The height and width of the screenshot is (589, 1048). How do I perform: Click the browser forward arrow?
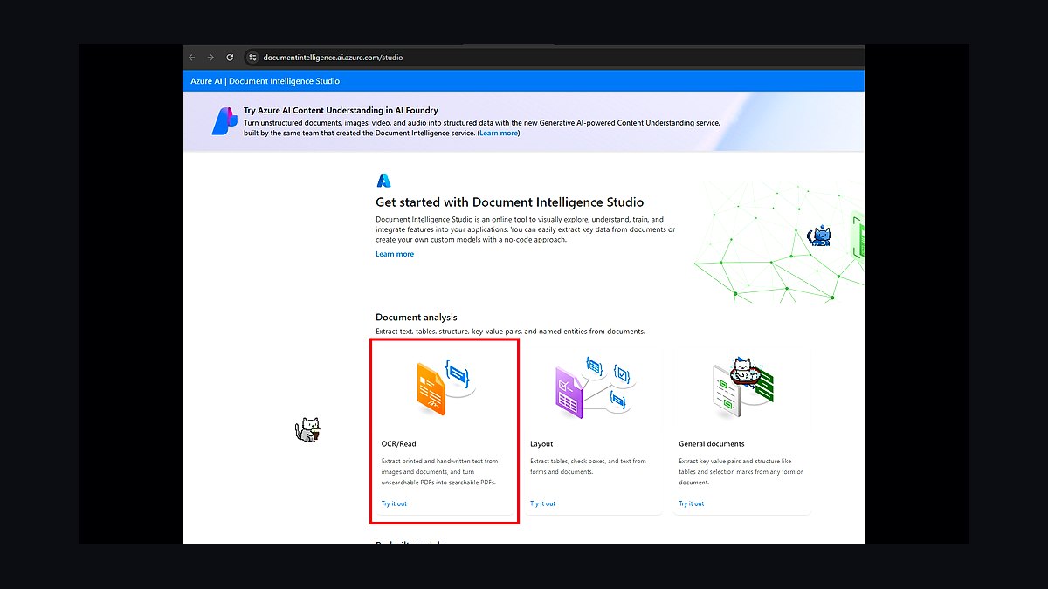point(210,58)
